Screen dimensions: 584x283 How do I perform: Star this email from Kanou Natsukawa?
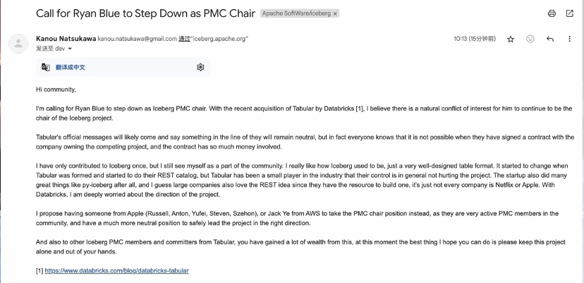511,39
